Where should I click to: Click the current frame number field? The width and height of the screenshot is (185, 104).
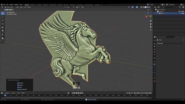[129, 93]
